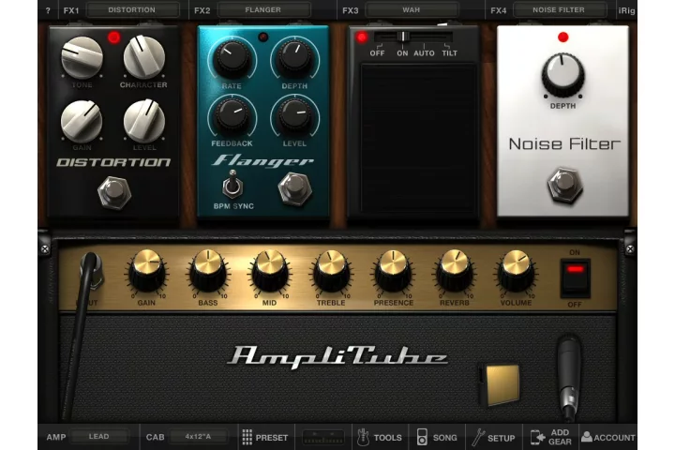Open the Preset grid menu
This screenshot has width=675, height=450.
click(x=265, y=438)
